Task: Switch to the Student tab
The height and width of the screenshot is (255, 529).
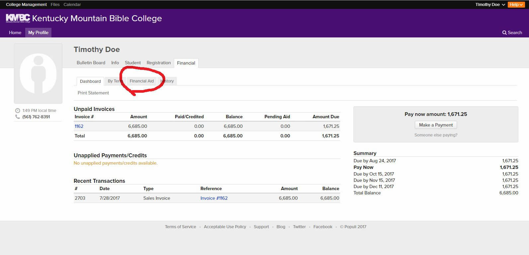Action: [133, 63]
